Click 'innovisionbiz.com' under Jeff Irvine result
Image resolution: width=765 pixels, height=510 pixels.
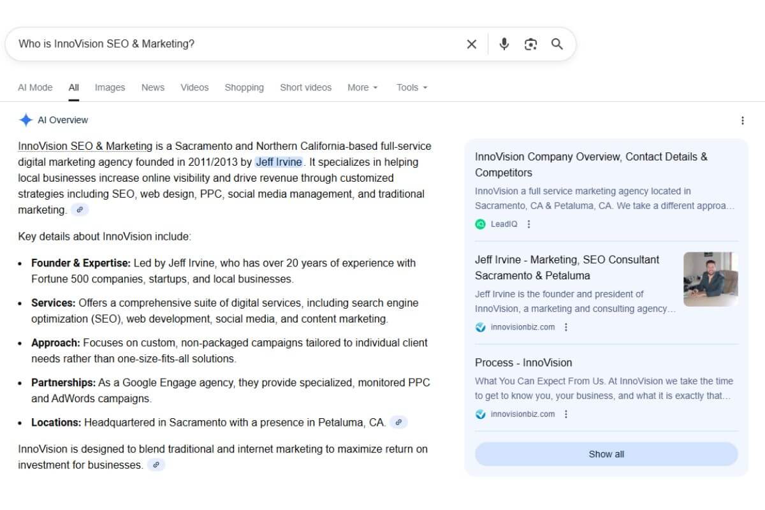523,327
